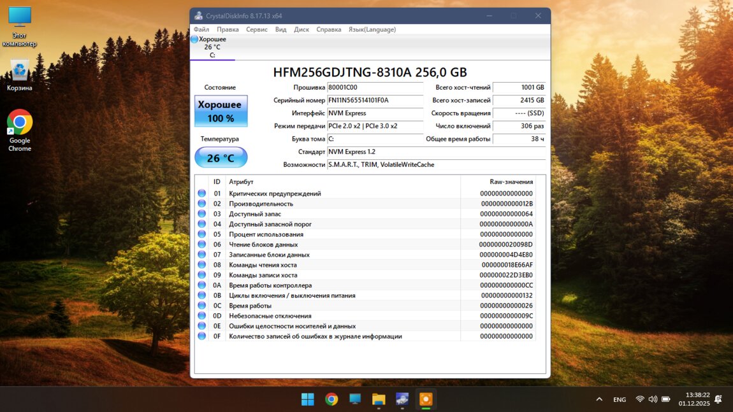Click the Хорошее 100 % health status button
Image resolution: width=733 pixels, height=412 pixels.
click(x=221, y=111)
